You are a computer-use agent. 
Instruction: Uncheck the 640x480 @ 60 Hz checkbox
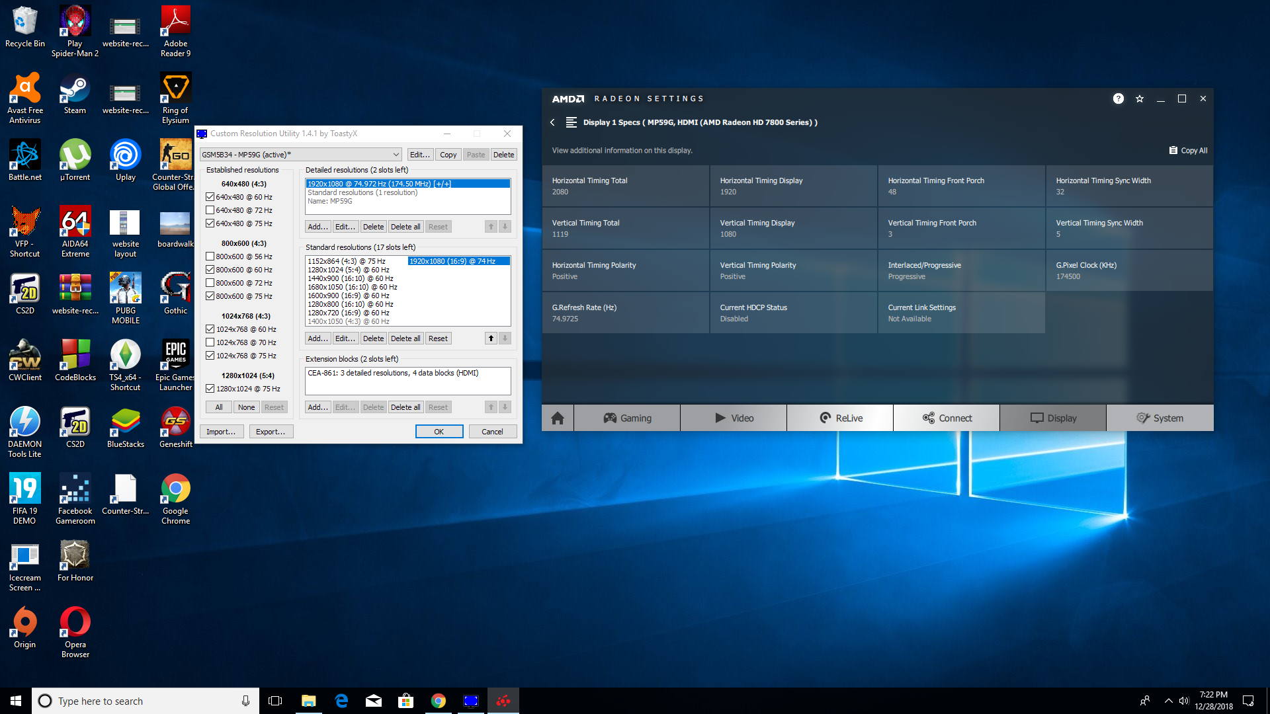(x=210, y=197)
